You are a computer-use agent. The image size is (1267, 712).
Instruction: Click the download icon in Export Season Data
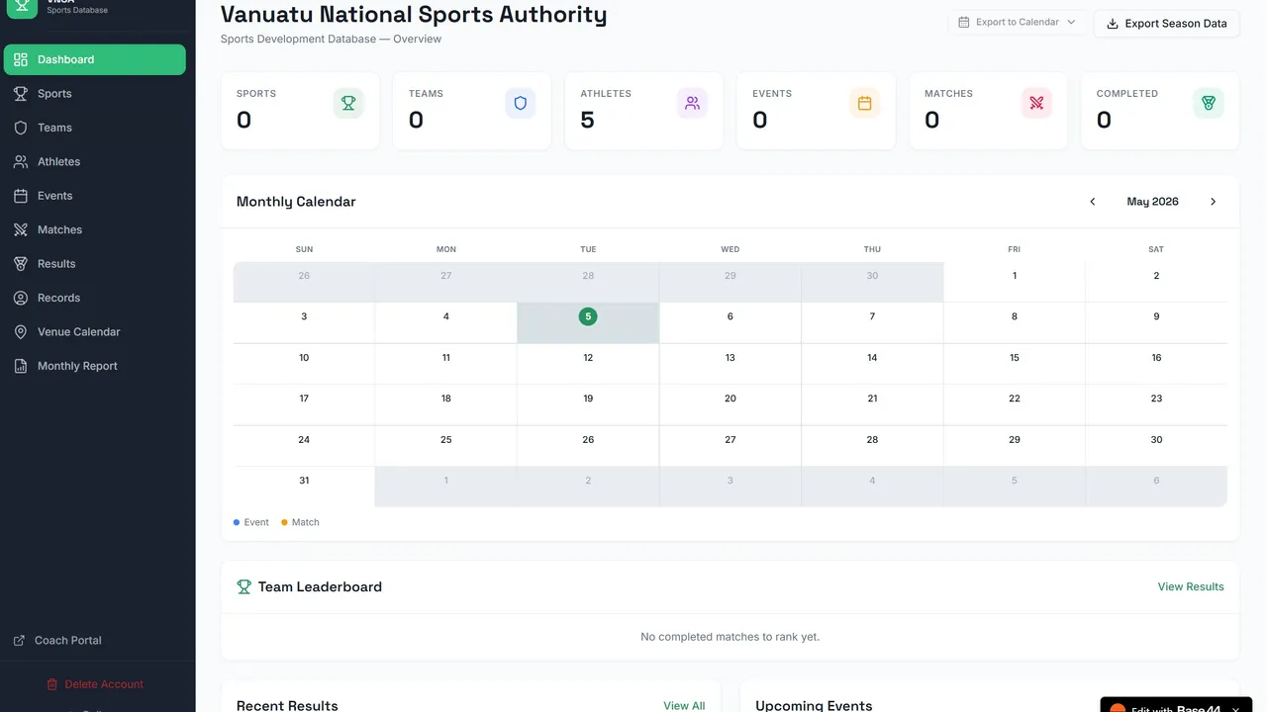(1113, 24)
